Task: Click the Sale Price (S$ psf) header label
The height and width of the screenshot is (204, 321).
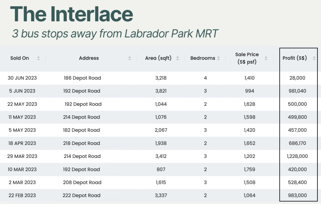Action: (x=247, y=58)
